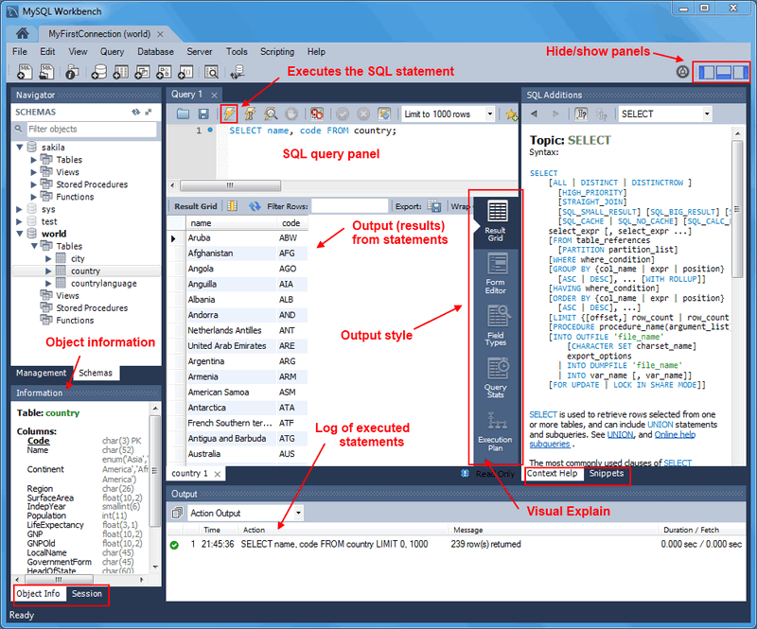Select the Field Types output icon
757x629 pixels.
(496, 326)
